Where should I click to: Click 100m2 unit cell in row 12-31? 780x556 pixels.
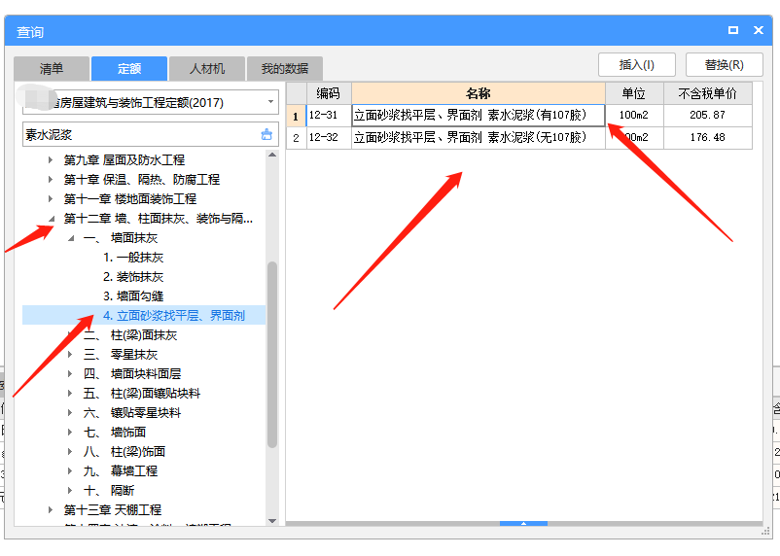pos(634,116)
